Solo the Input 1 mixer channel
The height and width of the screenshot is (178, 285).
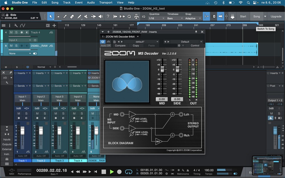pyautogui.click(x=26, y=113)
